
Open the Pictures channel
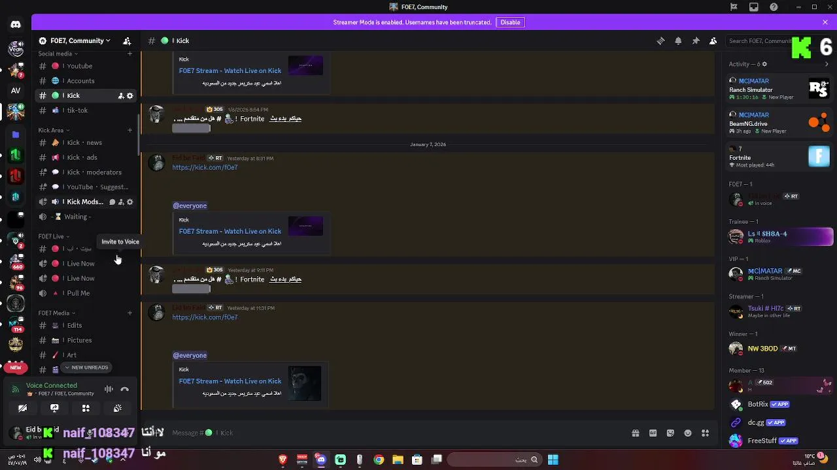coord(85,340)
